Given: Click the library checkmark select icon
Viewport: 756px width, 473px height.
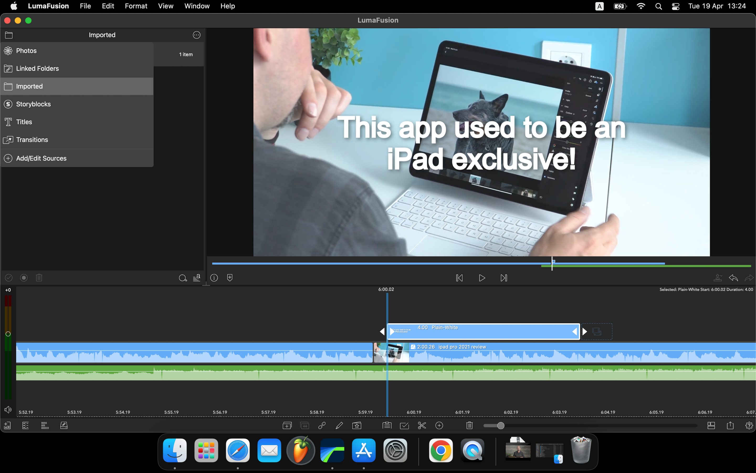Looking at the screenshot, I should (9, 278).
